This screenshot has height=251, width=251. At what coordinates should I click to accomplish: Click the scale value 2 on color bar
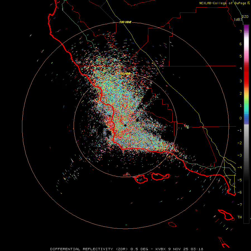pos(241,93)
